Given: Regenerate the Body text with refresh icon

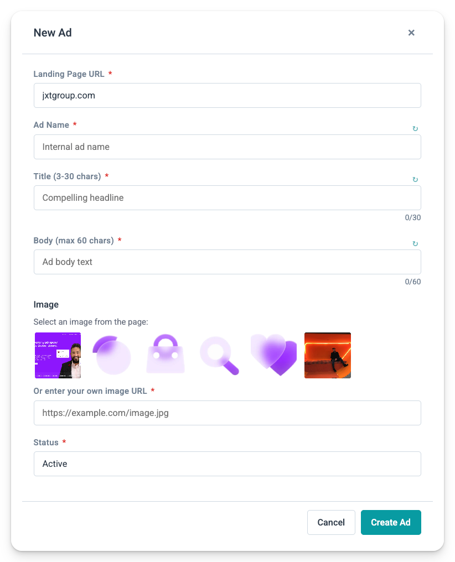Looking at the screenshot, I should pos(415,243).
